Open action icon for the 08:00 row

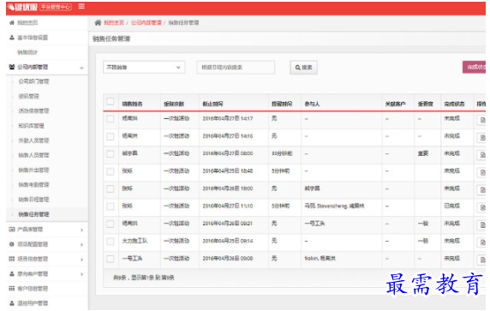tap(482, 155)
